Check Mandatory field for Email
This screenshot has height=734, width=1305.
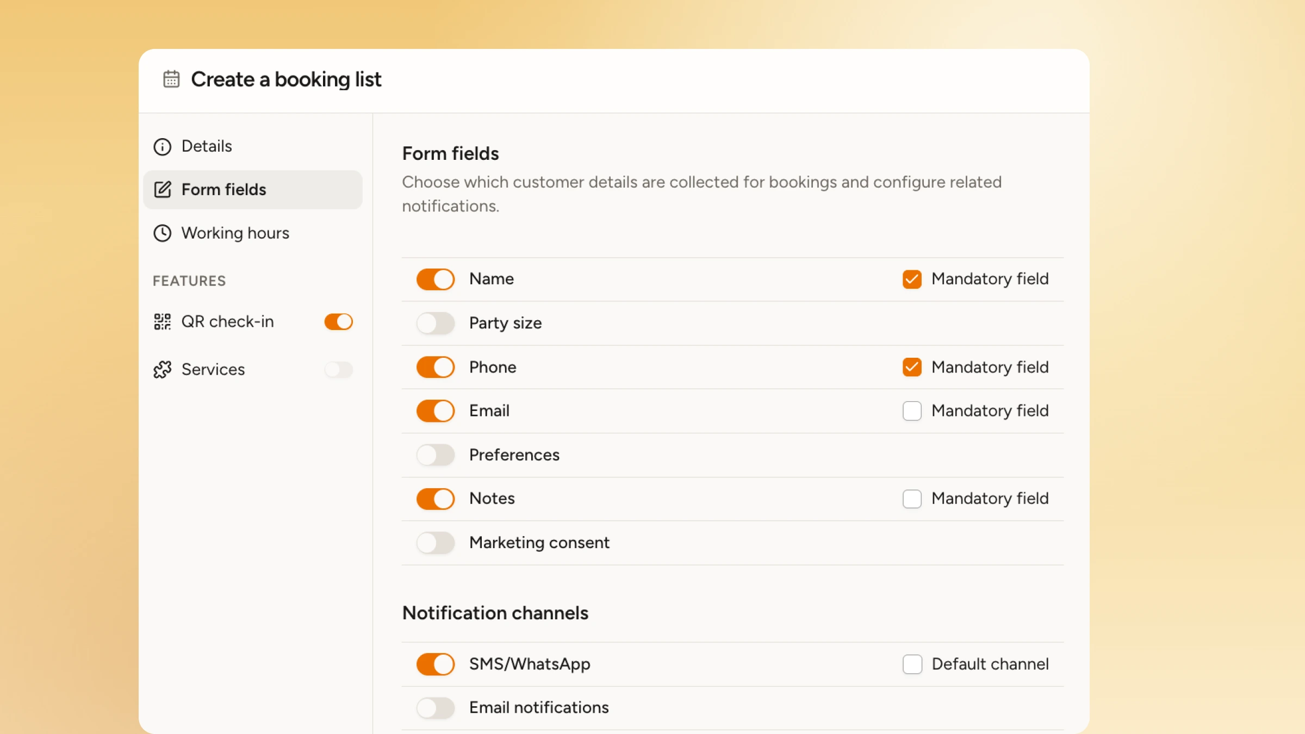[912, 410]
